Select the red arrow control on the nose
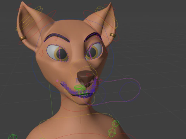Screen dimensions: 186x139 (89, 75)
